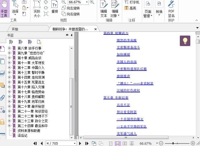Expand bookmark 第二十四章 最后和平
This screenshot has width=200, height=146.
(x=9, y=126)
